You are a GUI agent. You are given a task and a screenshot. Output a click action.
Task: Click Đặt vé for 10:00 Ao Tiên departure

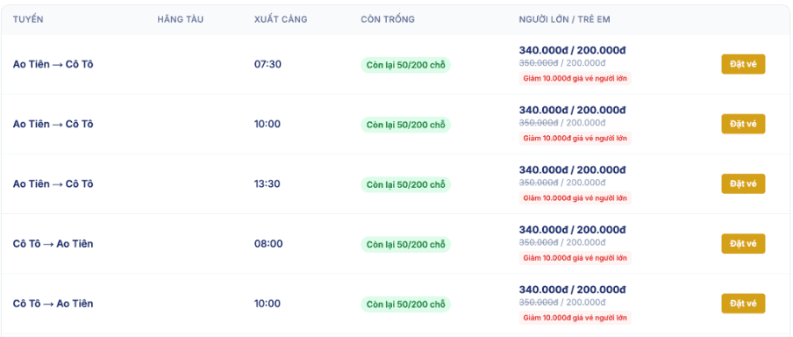point(743,124)
